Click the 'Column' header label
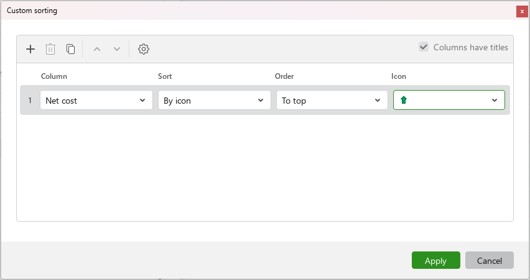The width and height of the screenshot is (530, 280). 54,76
